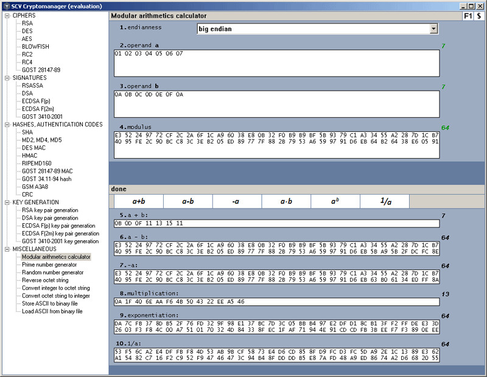Screen dimensions: 487x377
Task: Open Random number generator
Action: [52, 272]
